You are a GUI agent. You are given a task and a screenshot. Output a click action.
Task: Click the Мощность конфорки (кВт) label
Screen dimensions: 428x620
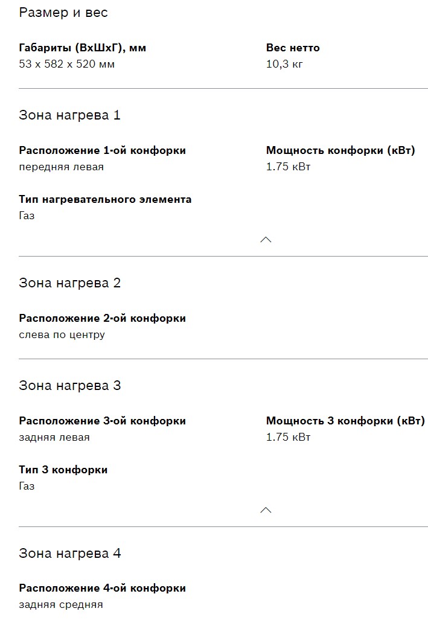coord(340,150)
